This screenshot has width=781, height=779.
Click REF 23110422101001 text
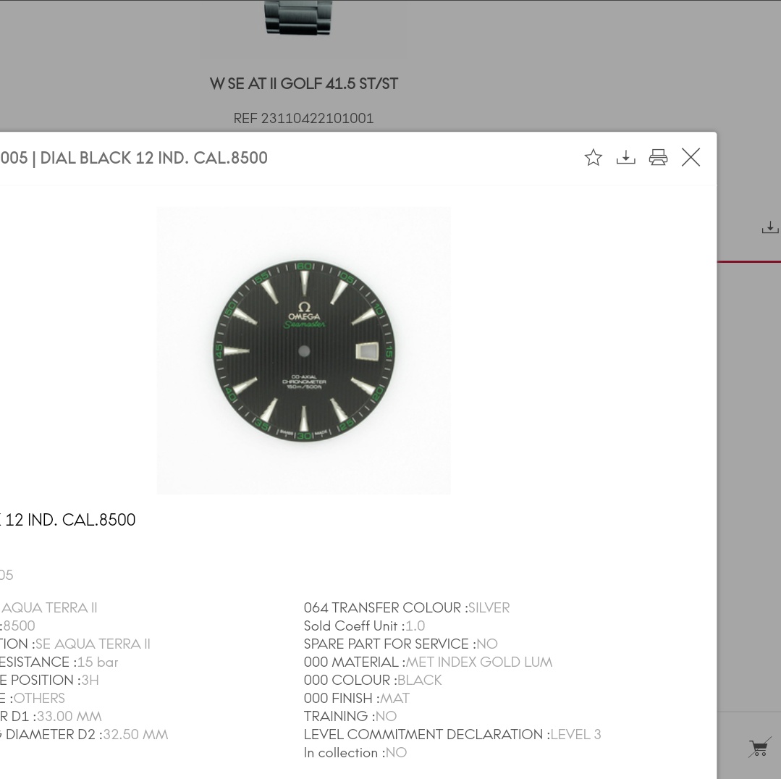coord(303,119)
